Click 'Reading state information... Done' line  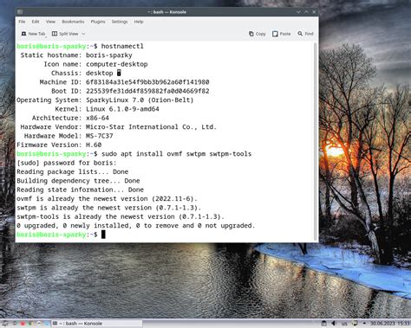click(x=80, y=190)
